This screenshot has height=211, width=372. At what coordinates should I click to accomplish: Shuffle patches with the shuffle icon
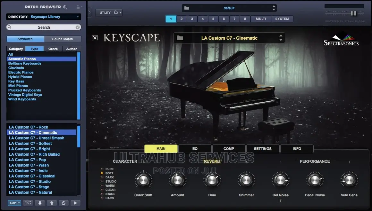28,203
